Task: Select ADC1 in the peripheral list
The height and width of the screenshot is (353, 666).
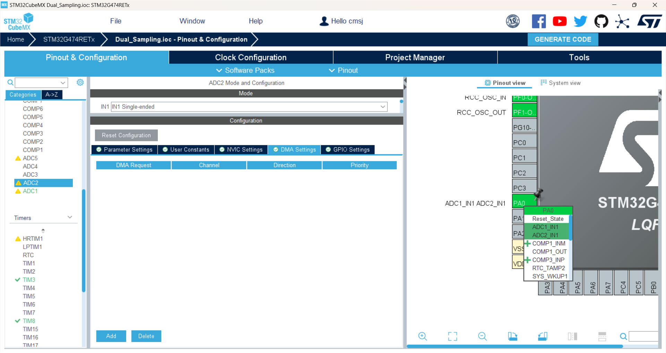Action: coord(30,191)
